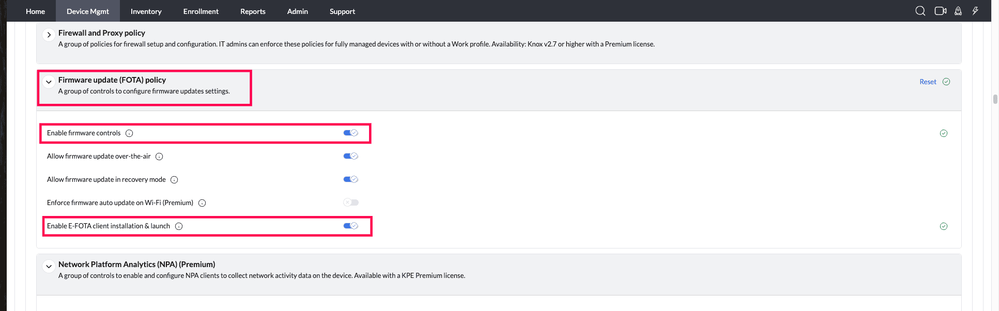
Task: Open the Inventory menu
Action: pos(146,11)
